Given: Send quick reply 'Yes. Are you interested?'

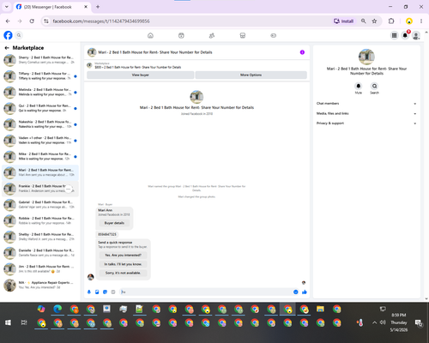Looking at the screenshot, I should tap(123, 255).
